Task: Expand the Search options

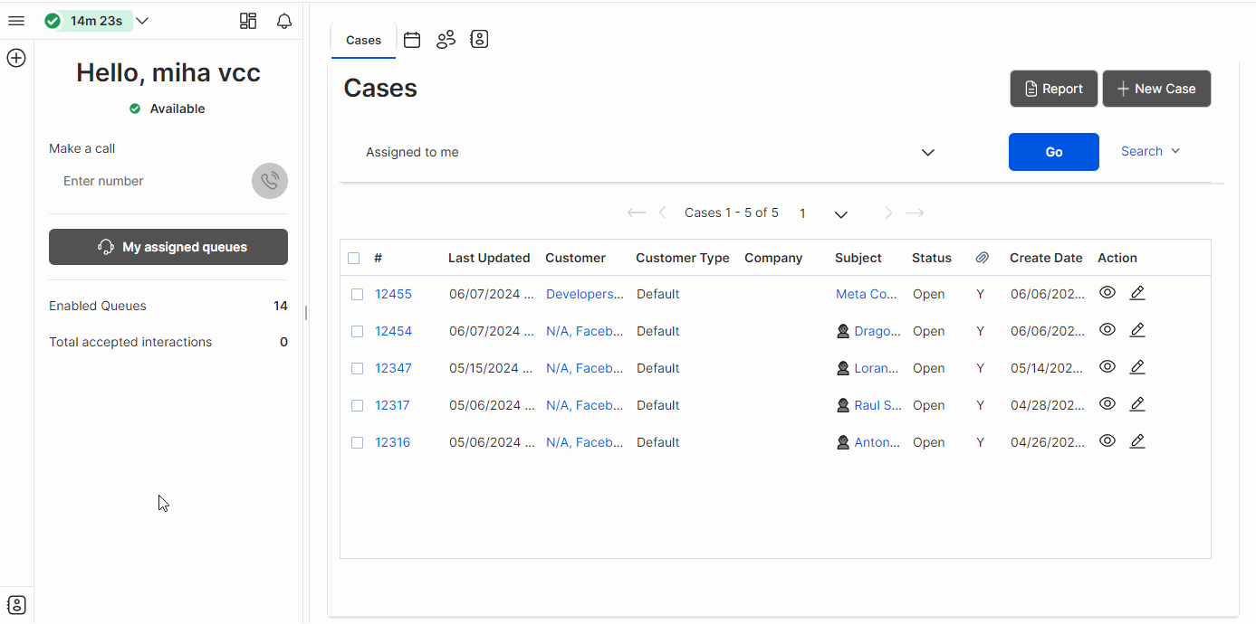Action: click(x=1150, y=151)
